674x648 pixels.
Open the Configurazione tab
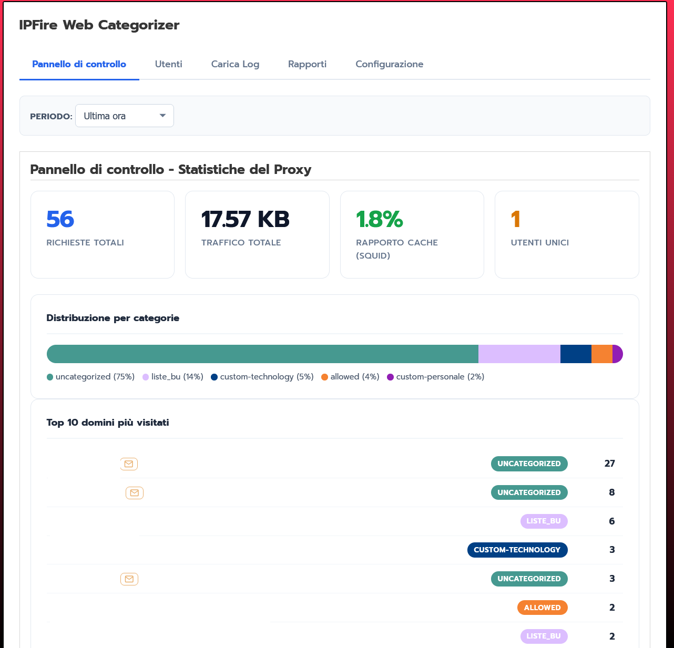point(389,64)
